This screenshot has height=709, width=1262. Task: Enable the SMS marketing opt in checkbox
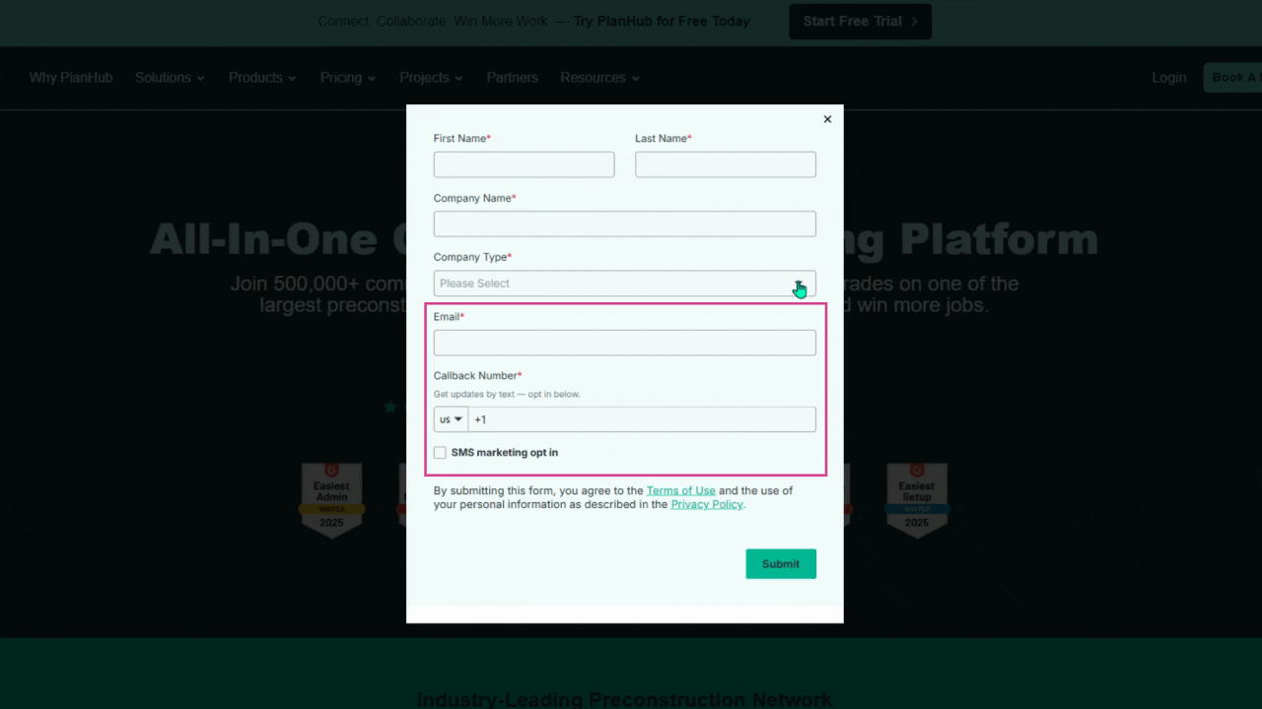440,453
